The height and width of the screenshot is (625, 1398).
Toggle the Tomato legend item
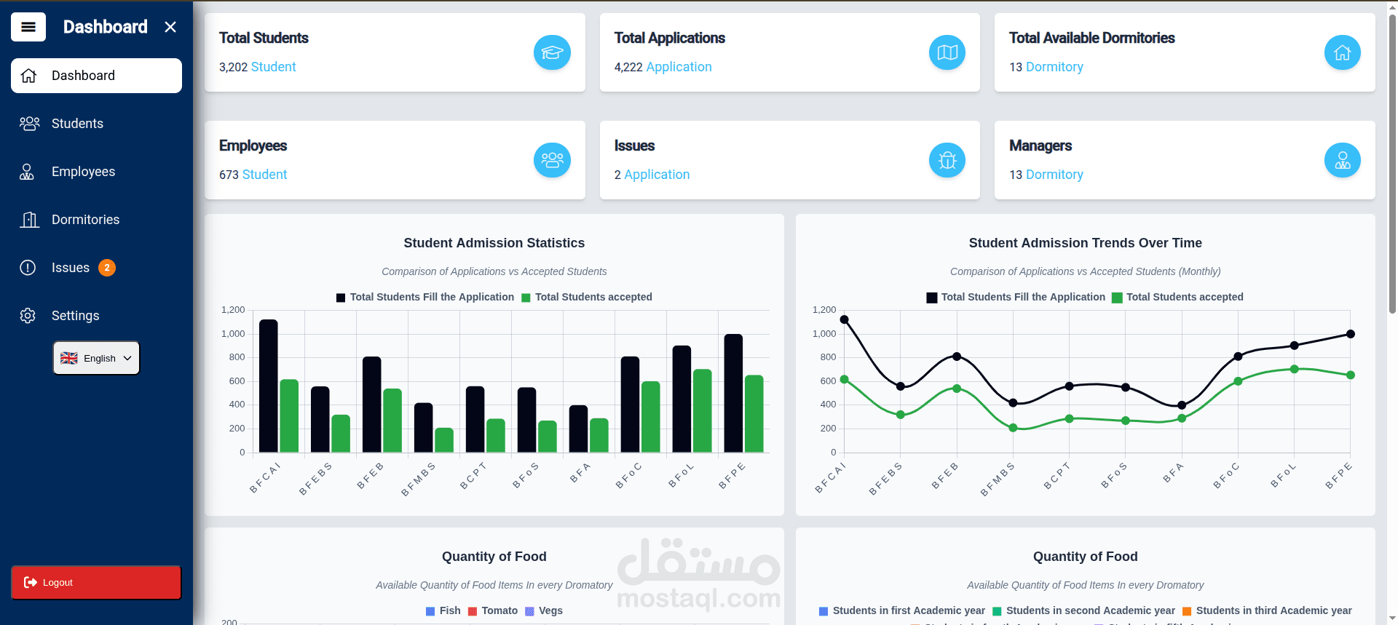tap(493, 610)
